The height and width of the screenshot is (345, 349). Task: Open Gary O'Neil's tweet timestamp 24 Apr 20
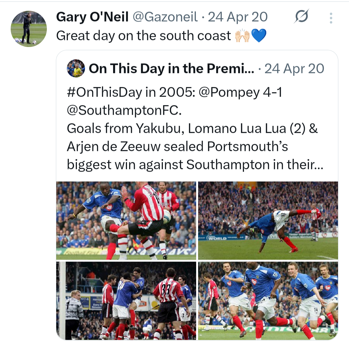(x=238, y=17)
